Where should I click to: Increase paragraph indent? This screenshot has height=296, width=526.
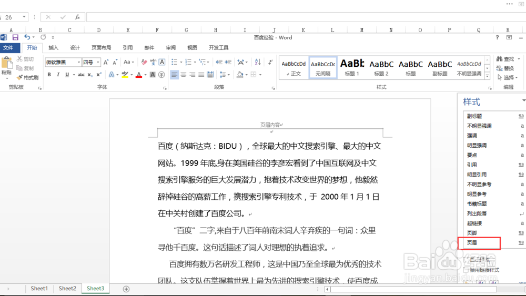pyautogui.click(x=228, y=62)
